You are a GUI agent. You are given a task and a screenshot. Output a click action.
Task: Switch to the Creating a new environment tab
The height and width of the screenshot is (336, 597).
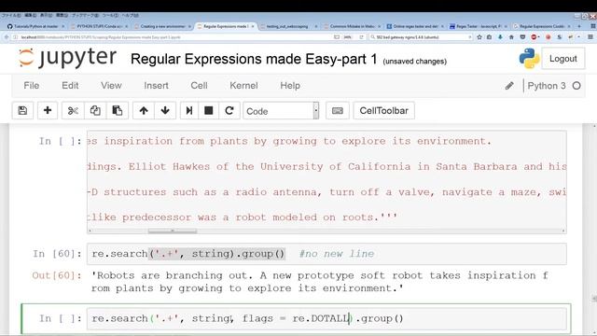[162, 26]
